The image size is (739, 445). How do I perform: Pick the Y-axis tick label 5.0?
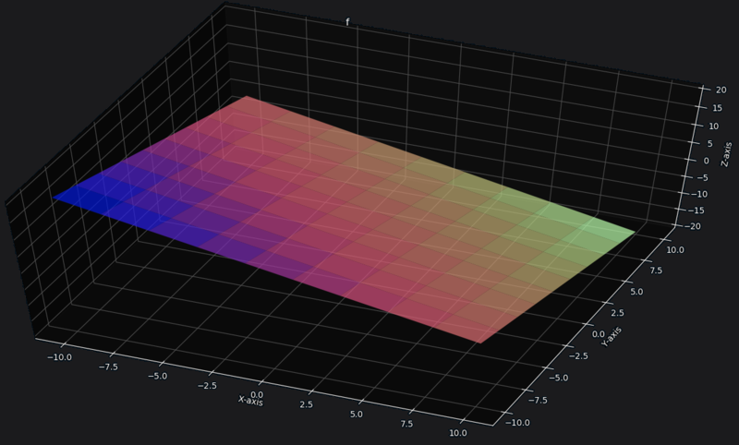(636, 292)
